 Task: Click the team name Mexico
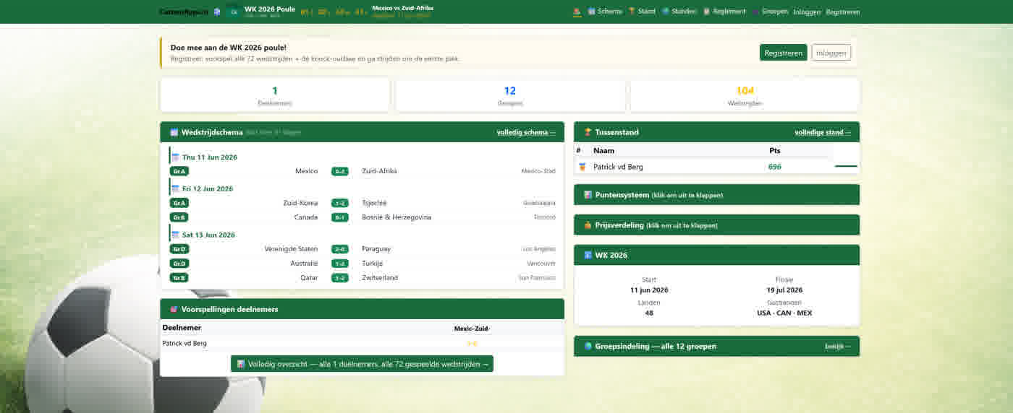click(306, 171)
